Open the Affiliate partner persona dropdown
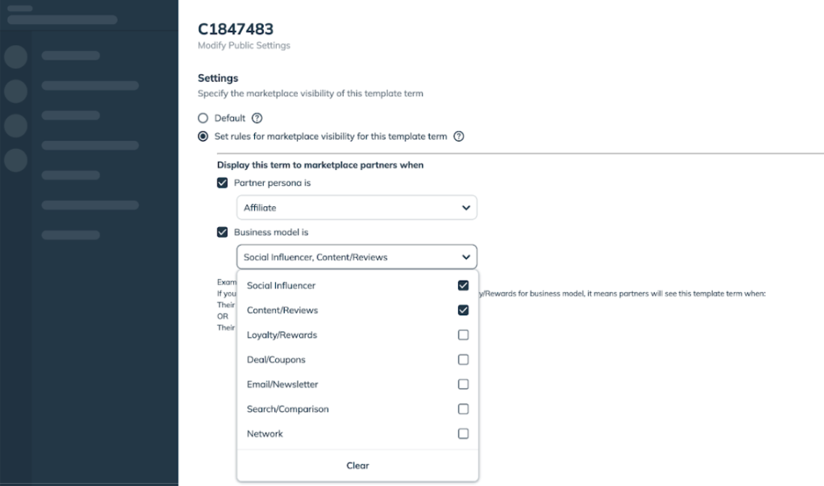This screenshot has width=824, height=486. click(356, 208)
